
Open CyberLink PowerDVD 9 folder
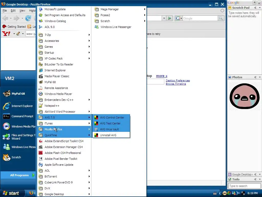(x=64, y=182)
